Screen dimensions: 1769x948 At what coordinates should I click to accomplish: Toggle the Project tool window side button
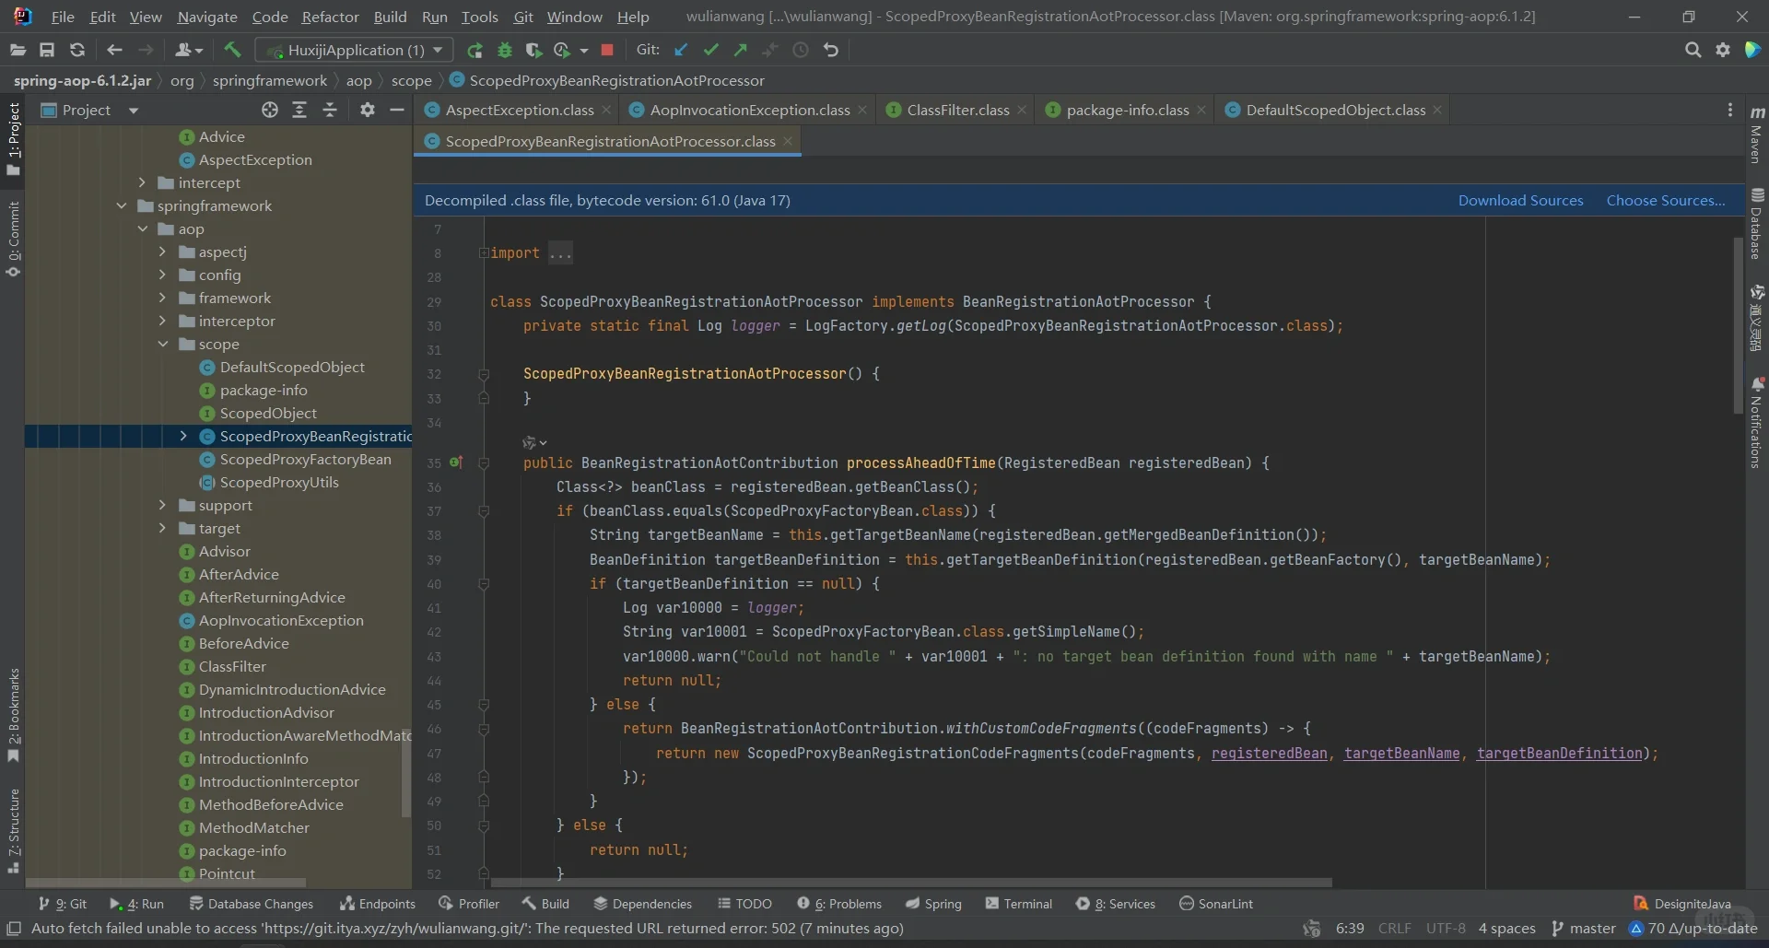click(x=14, y=139)
